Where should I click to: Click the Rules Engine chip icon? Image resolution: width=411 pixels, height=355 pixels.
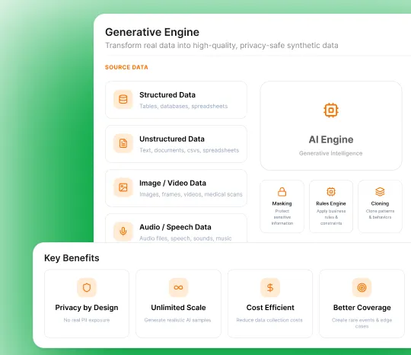[x=331, y=192]
